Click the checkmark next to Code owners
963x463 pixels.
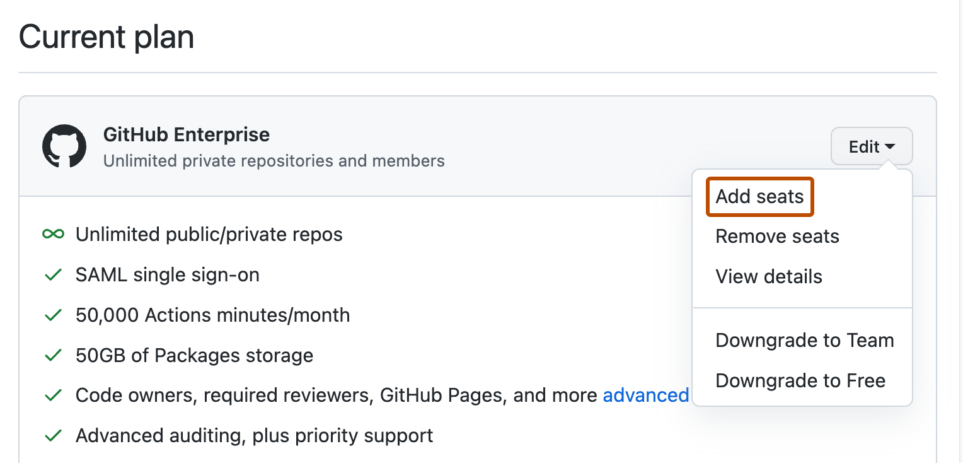53,396
